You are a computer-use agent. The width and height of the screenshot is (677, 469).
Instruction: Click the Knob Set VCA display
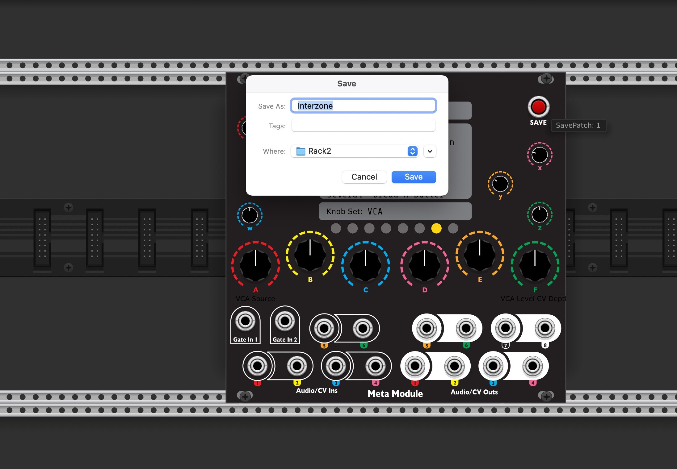click(x=395, y=211)
